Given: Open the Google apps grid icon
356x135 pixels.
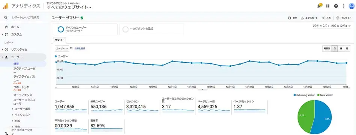Looking at the screenshot, I should [x=328, y=6].
